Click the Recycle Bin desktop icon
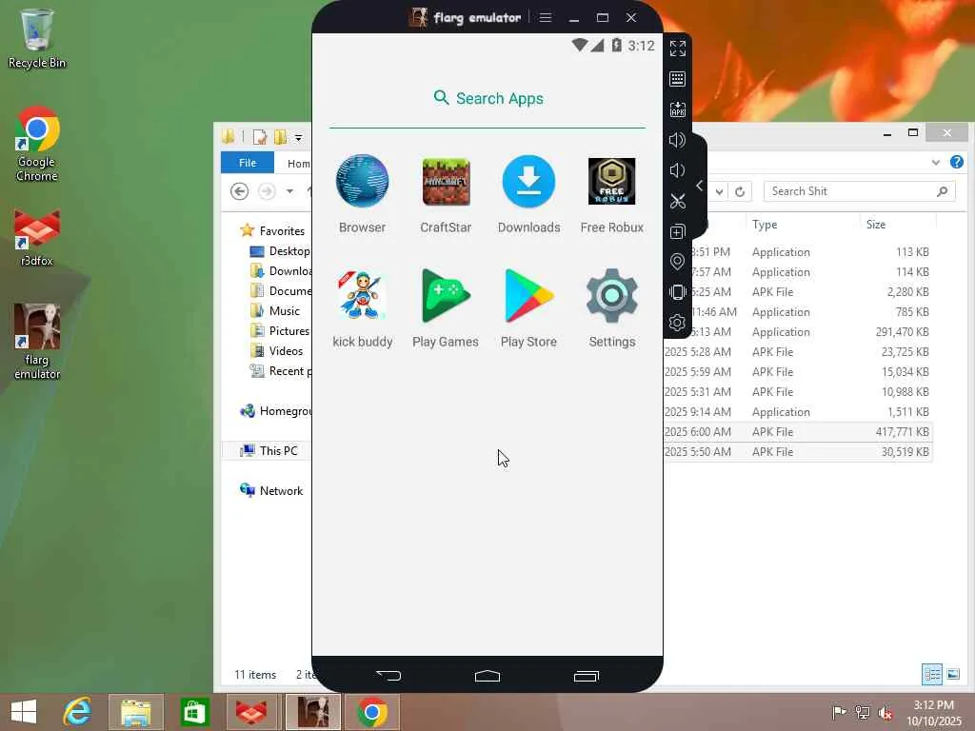975x731 pixels. [37, 38]
